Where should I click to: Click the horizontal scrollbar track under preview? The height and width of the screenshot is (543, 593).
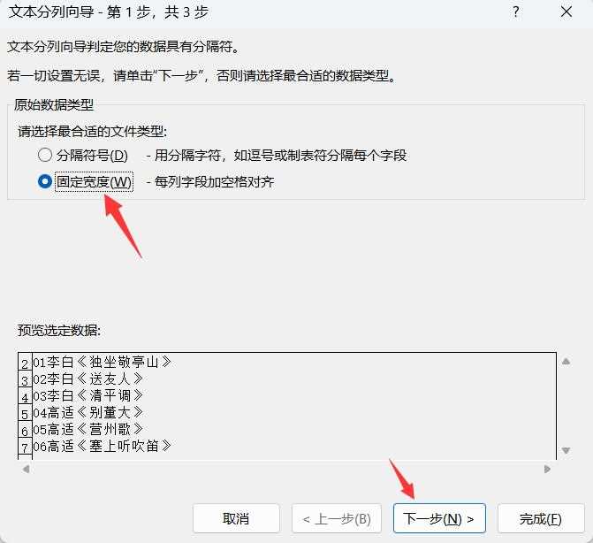pyautogui.click(x=286, y=470)
